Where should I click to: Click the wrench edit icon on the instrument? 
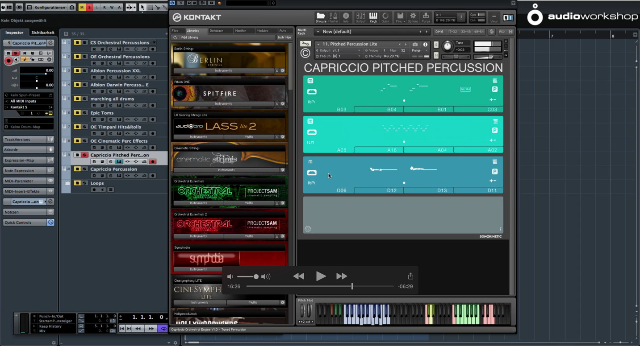click(x=305, y=44)
